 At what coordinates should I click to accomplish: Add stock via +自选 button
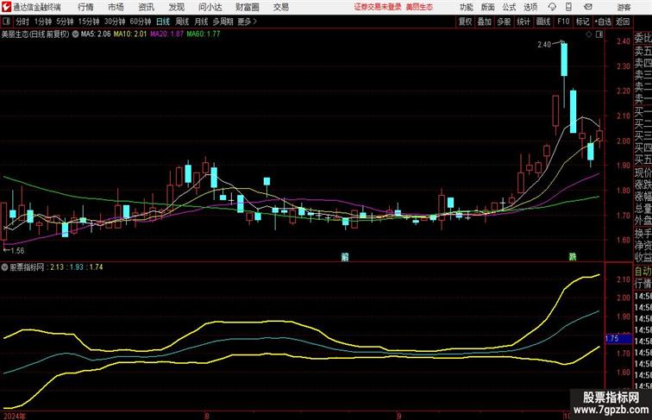click(x=603, y=22)
